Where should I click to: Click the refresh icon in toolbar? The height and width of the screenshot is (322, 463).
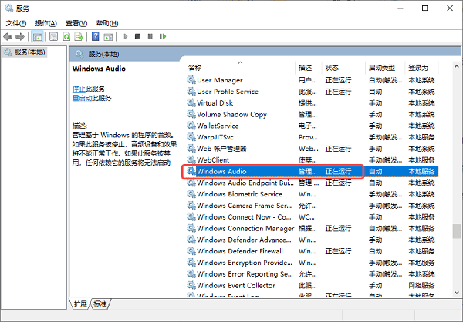click(x=67, y=36)
